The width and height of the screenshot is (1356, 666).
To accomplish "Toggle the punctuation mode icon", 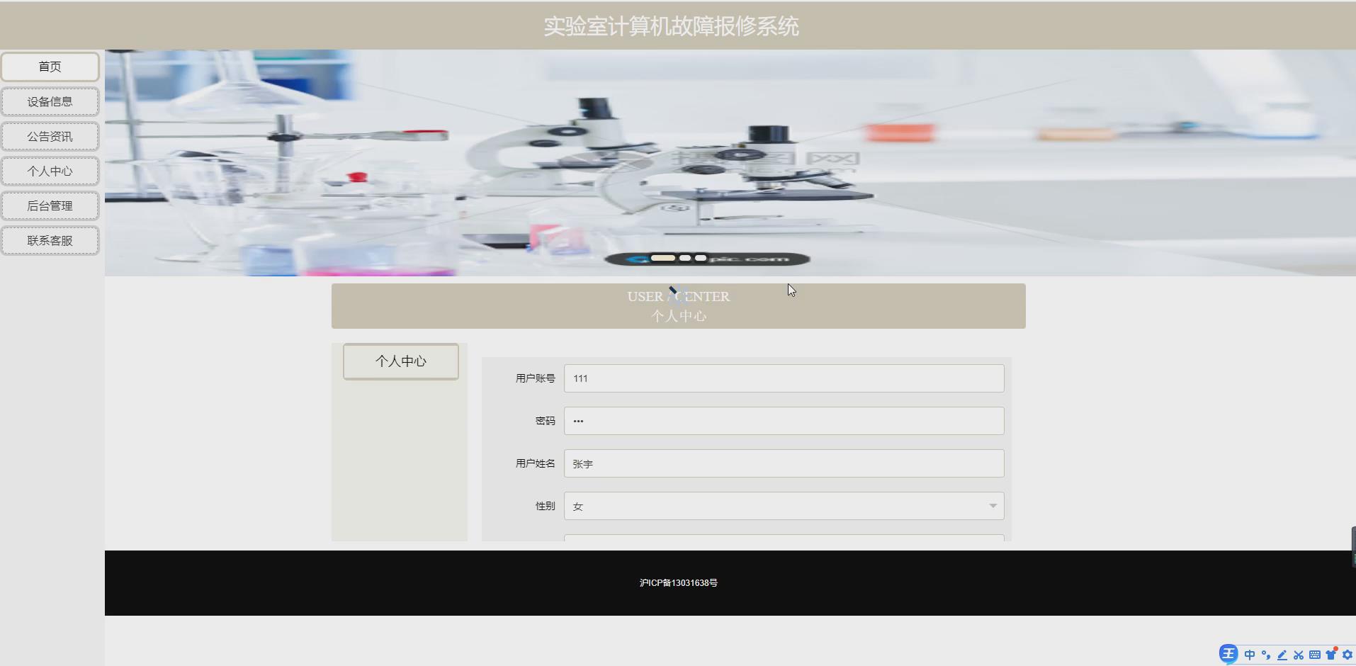I will (1266, 654).
